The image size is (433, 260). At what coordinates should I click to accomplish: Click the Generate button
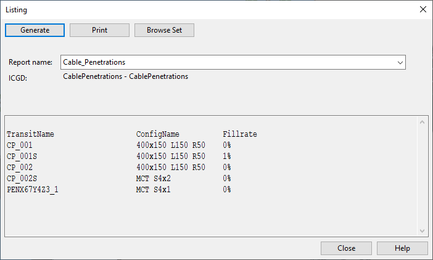point(35,30)
